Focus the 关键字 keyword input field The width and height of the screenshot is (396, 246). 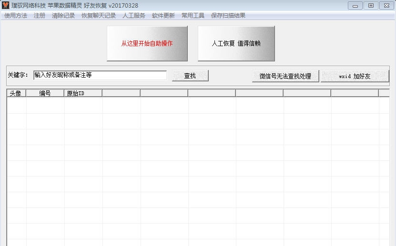100,75
